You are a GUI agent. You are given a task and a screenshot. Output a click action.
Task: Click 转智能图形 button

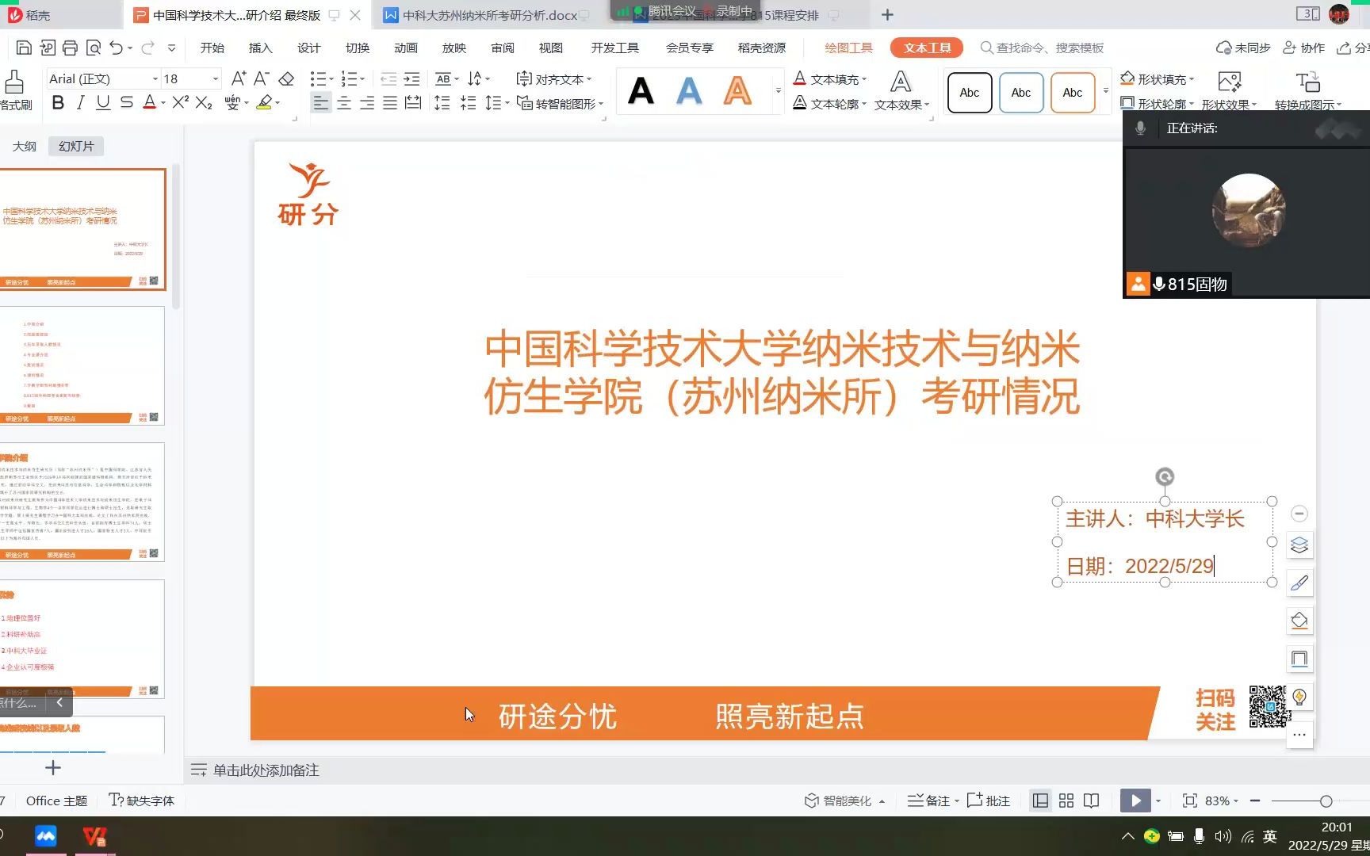coord(561,104)
